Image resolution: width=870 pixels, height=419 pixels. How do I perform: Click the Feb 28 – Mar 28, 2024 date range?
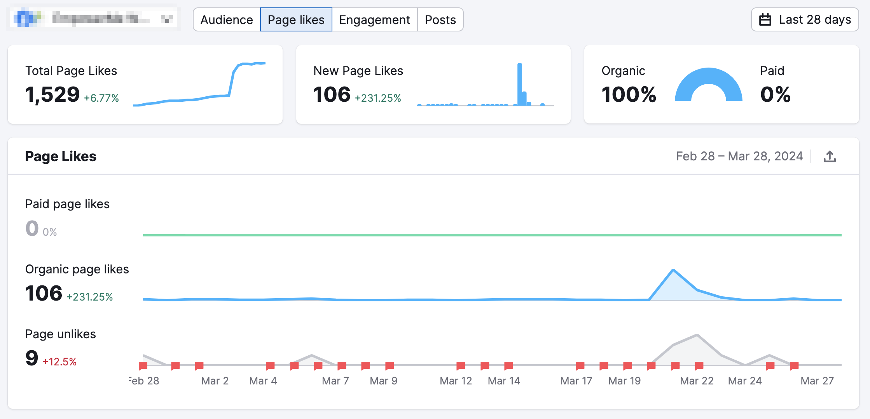coord(739,156)
